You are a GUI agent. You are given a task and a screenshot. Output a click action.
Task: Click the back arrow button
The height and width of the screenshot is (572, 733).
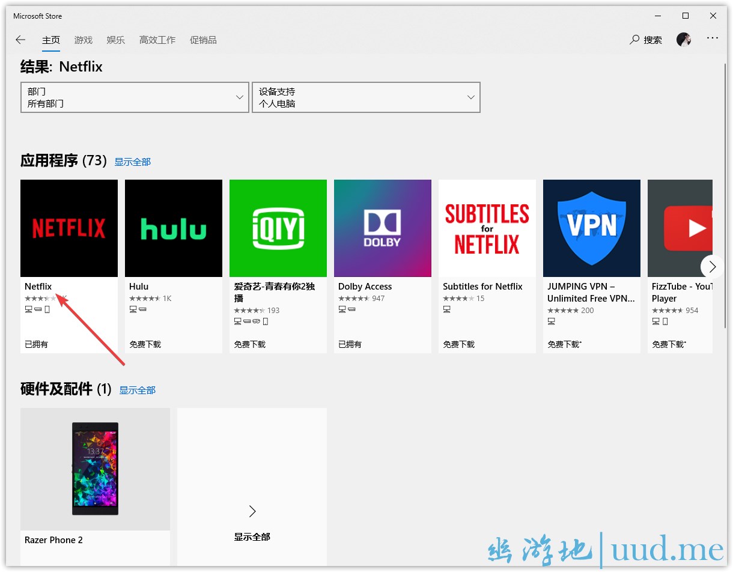[20, 40]
